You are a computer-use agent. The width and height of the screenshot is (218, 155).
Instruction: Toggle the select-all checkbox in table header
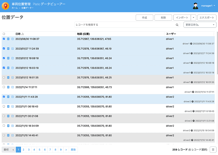4,34
